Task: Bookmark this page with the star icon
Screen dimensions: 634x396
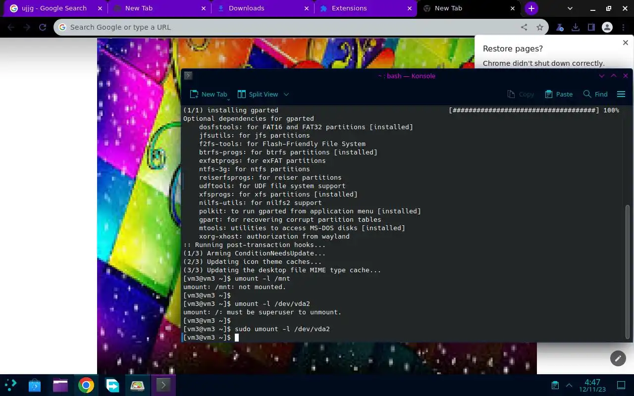Action: click(540, 27)
